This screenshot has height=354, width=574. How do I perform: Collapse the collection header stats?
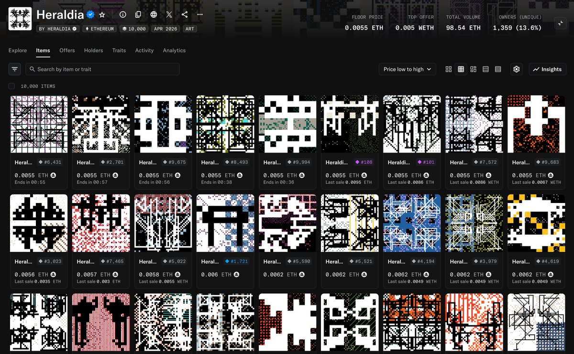tap(560, 23)
